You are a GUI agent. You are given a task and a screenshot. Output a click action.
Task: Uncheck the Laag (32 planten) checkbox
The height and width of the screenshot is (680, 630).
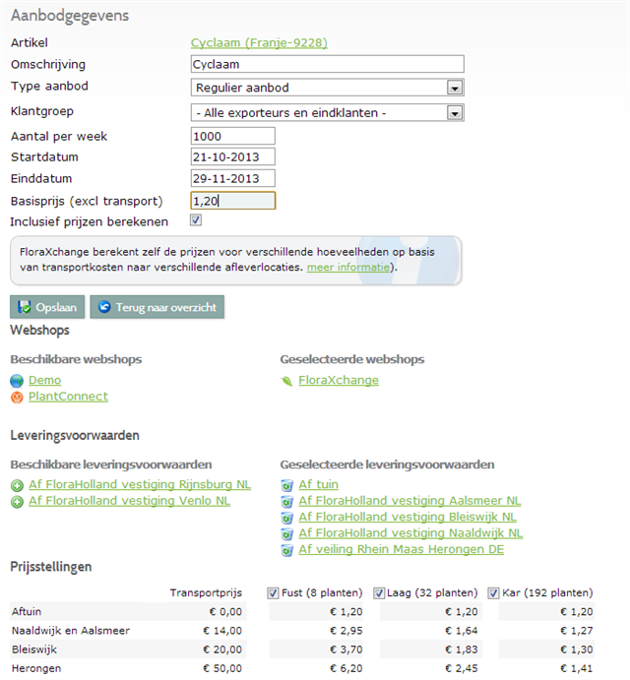pyautogui.click(x=379, y=592)
